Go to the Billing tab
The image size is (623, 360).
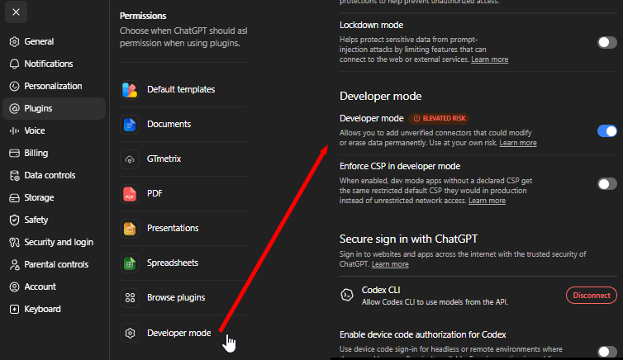(54, 154)
